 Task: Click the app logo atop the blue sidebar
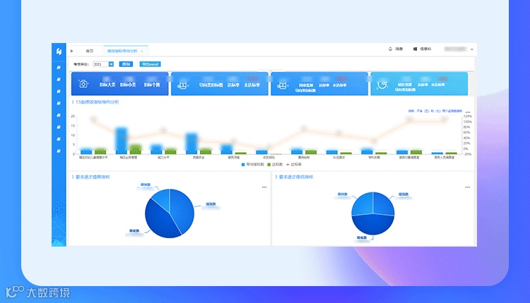pos(59,51)
